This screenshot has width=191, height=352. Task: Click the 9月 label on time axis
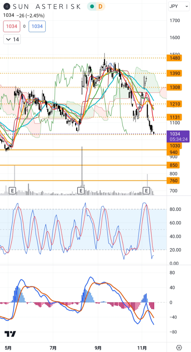coord(98,348)
